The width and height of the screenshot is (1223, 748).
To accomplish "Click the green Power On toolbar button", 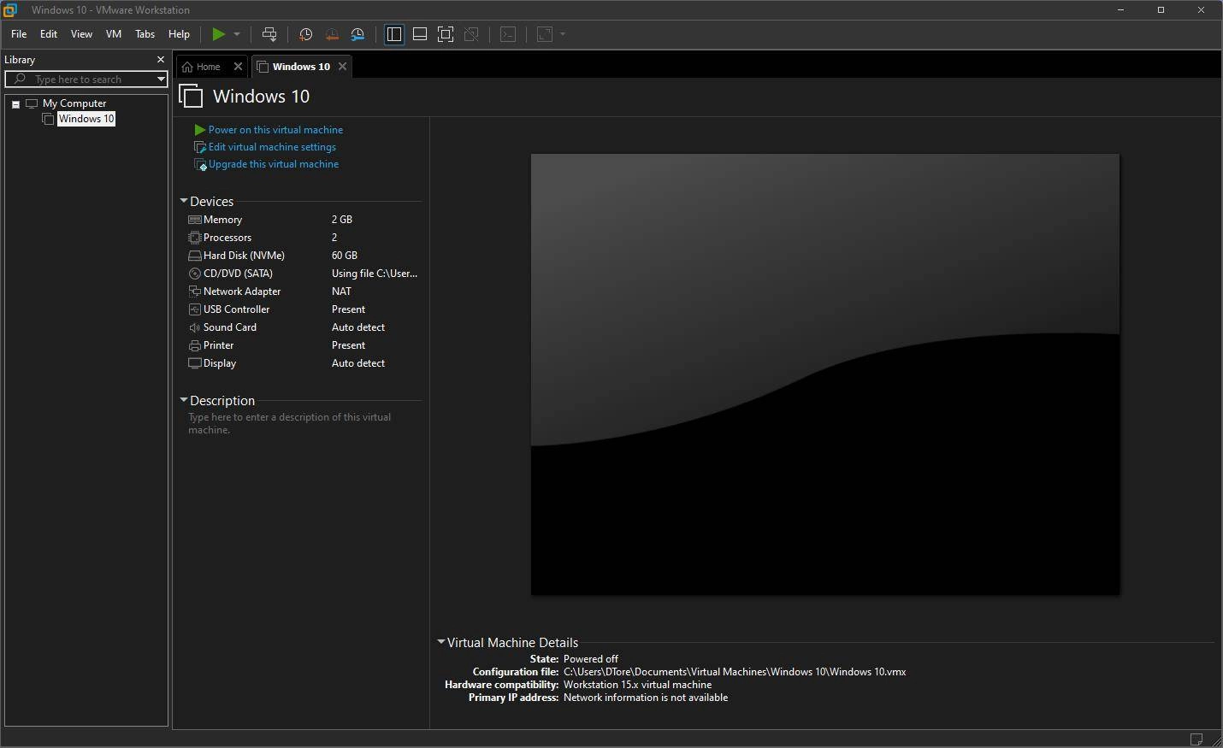I will click(219, 34).
